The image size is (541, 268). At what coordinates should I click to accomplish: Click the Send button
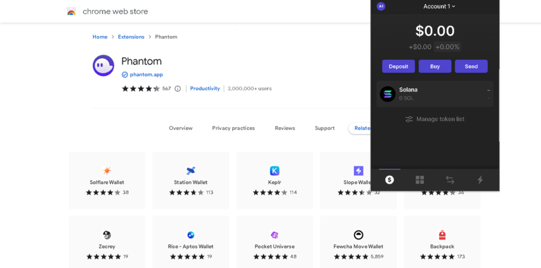(471, 66)
